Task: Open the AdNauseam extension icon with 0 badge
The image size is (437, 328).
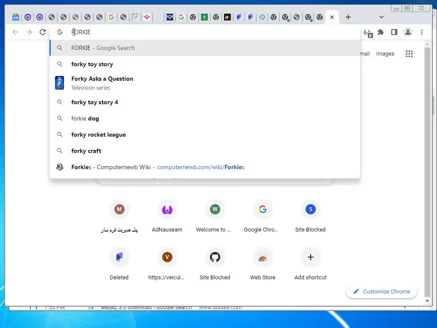Action: 368,33
